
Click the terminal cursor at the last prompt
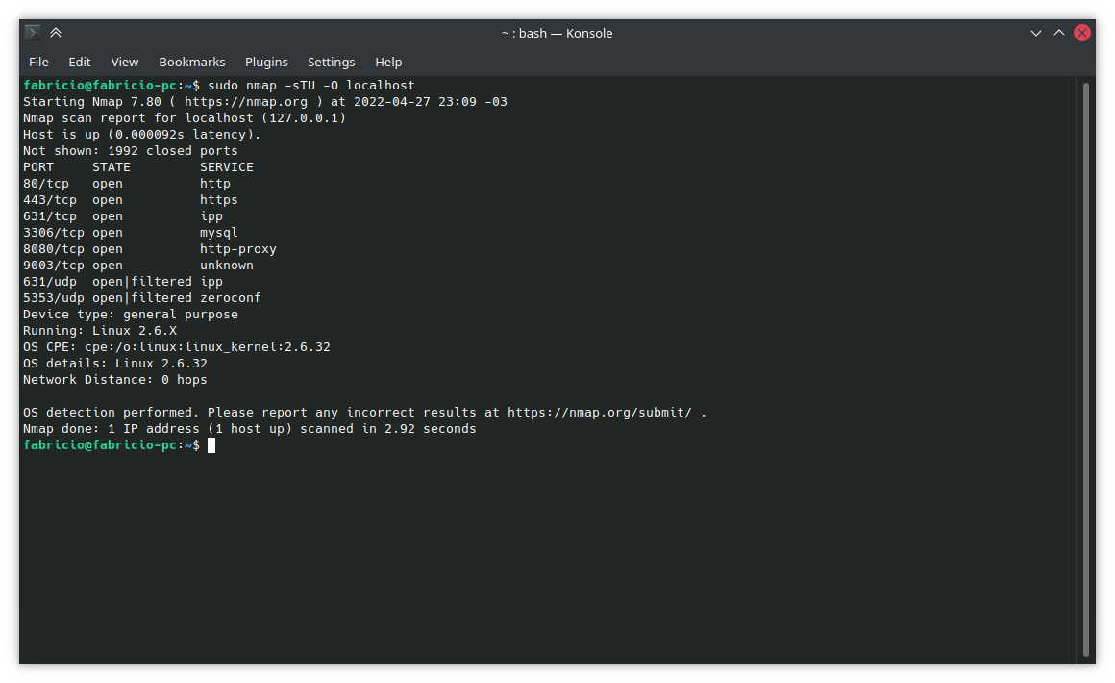point(211,445)
